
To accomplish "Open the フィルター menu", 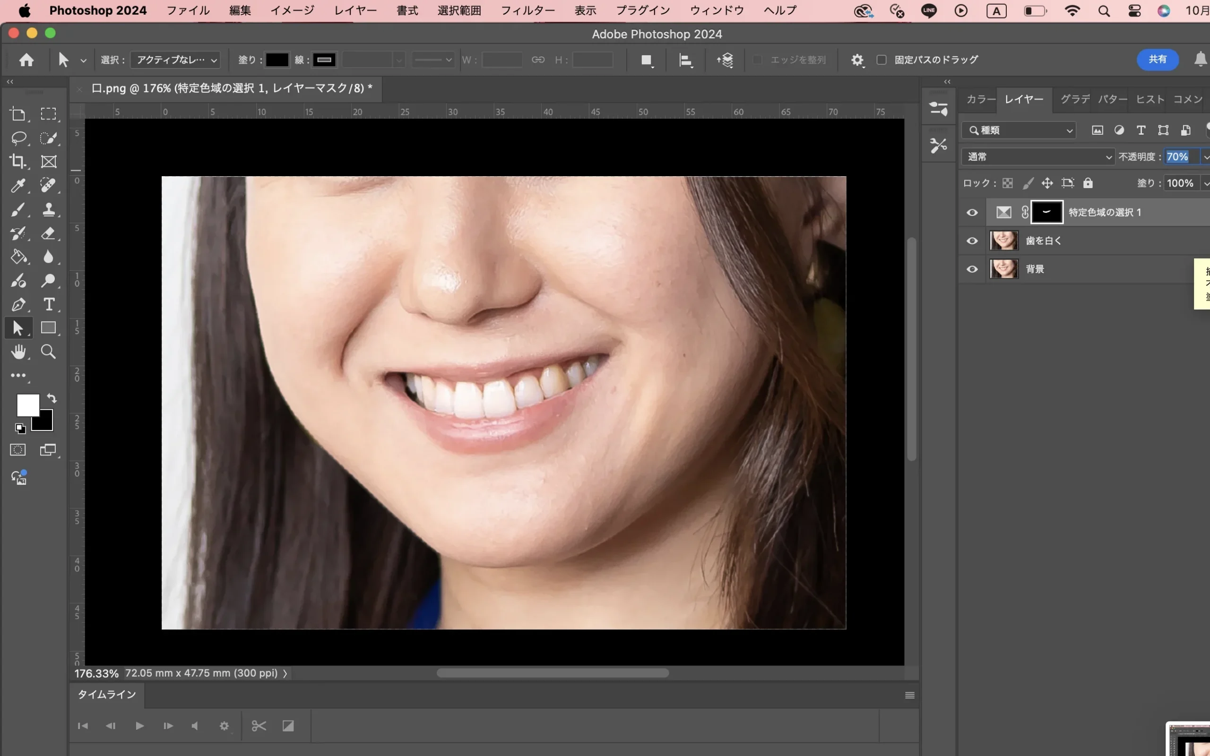I will coord(527,10).
